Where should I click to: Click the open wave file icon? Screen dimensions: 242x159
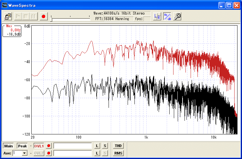click(8, 16)
